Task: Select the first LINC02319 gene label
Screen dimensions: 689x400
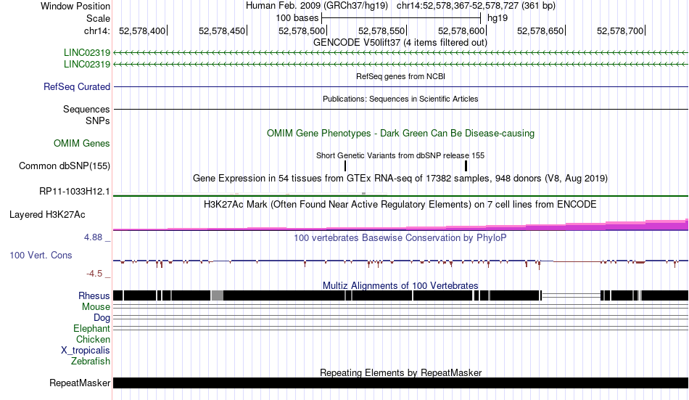Action: pos(87,53)
